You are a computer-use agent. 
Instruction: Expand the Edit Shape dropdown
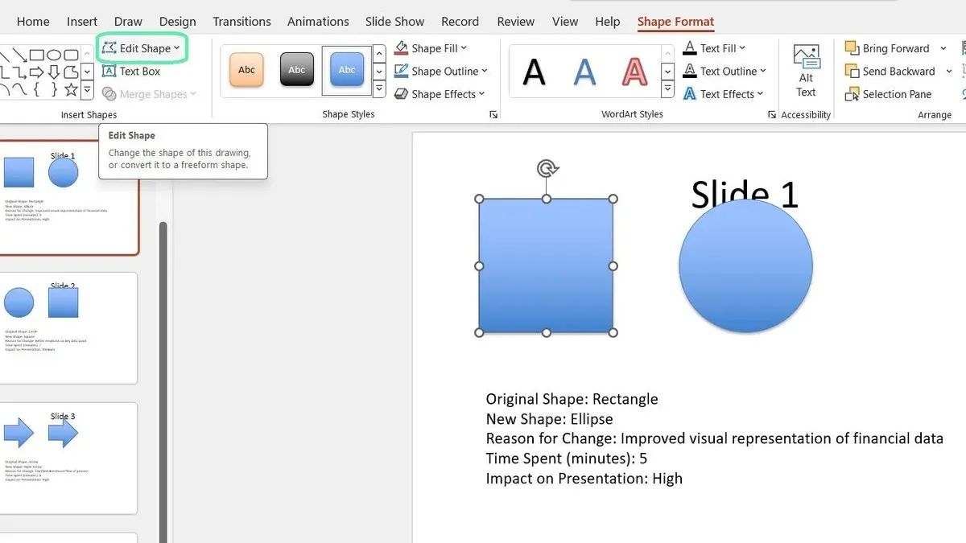pos(177,48)
